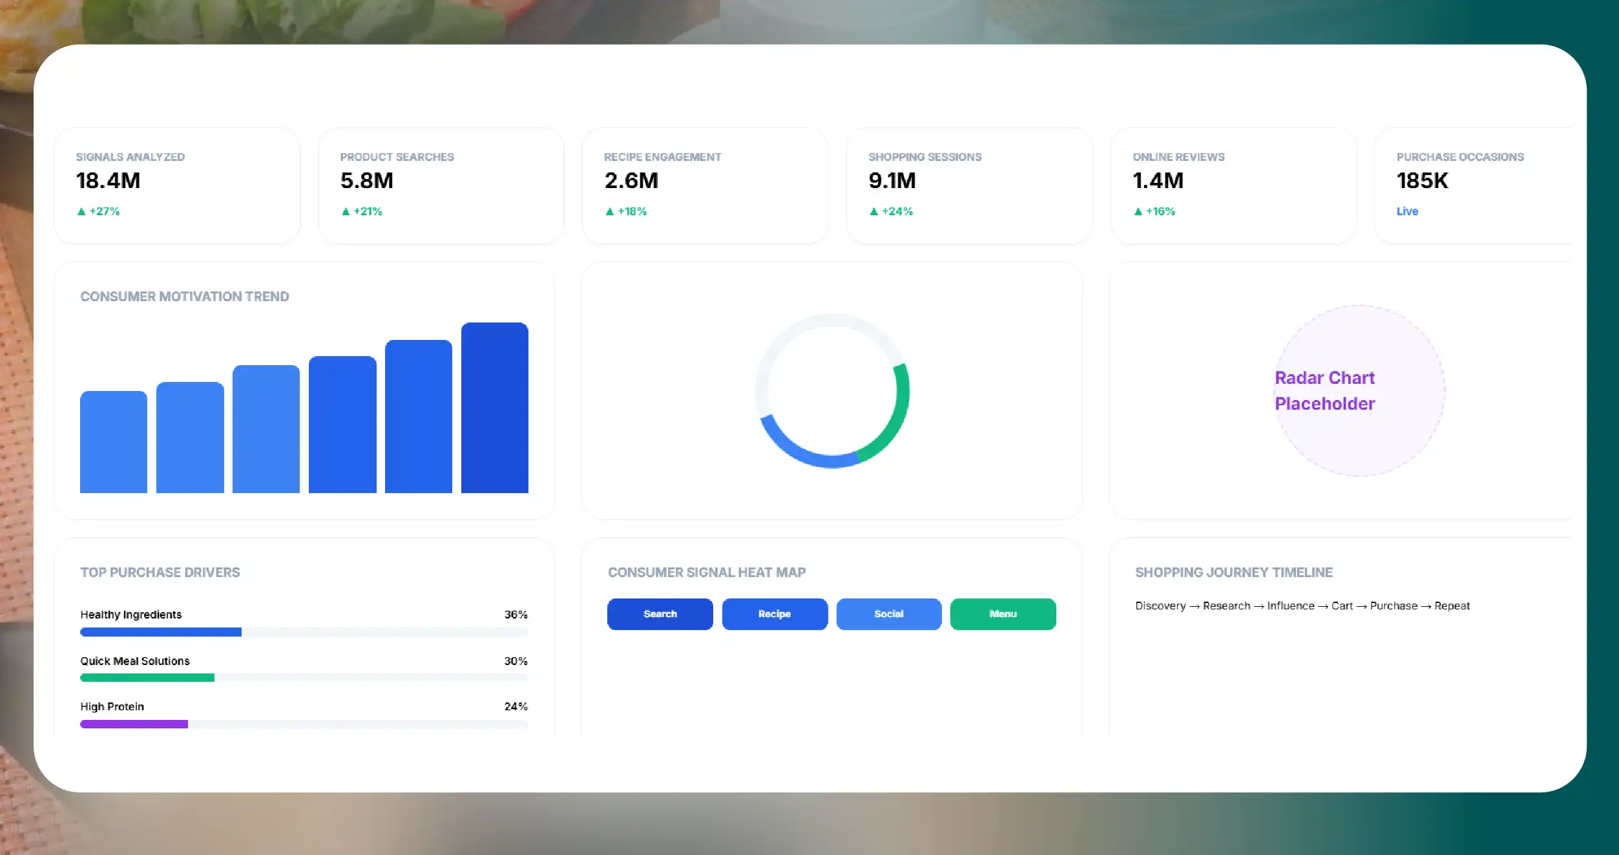Choose the green Menu chip

[1003, 614]
